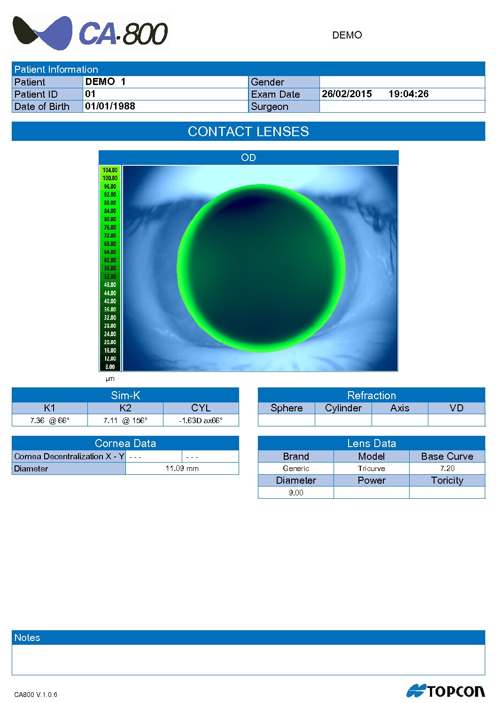Image resolution: width=497 pixels, height=703 pixels.
Task: Select the exam time 19:04:26
Action: coord(408,94)
